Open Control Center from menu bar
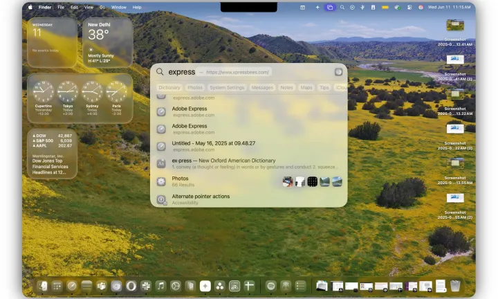Image resolution: width=498 pixels, height=299 pixels. (409, 7)
